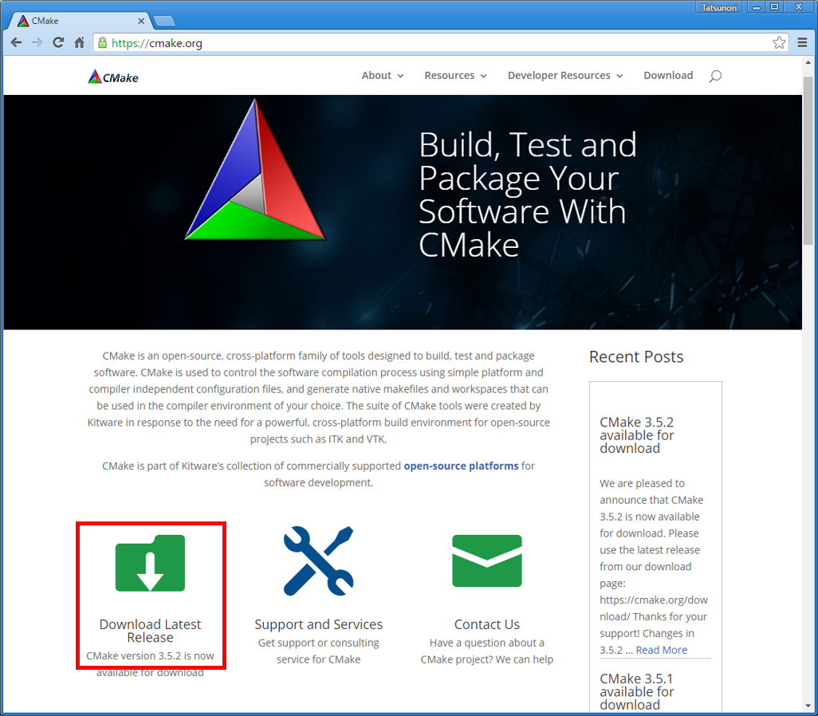
Task: Follow the open-source platforms link
Action: point(461,466)
